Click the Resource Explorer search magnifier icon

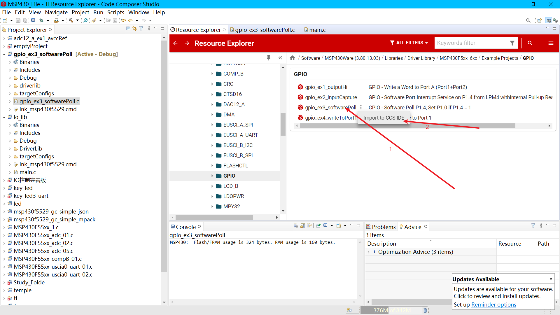(x=530, y=43)
